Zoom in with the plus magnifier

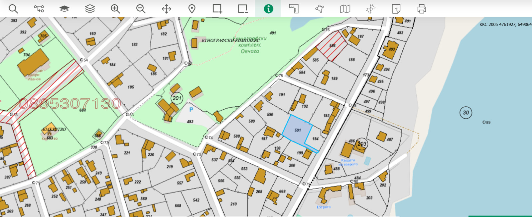(x=115, y=9)
